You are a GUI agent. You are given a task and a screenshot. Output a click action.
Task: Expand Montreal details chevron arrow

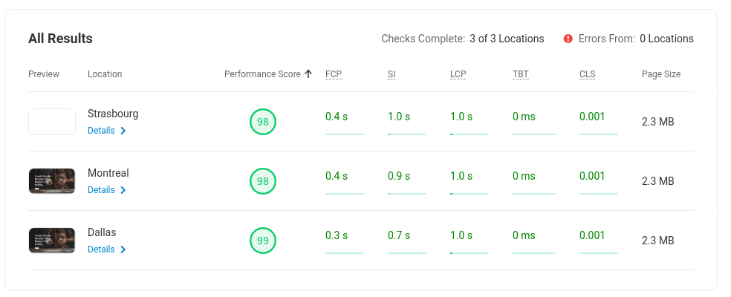tap(123, 190)
